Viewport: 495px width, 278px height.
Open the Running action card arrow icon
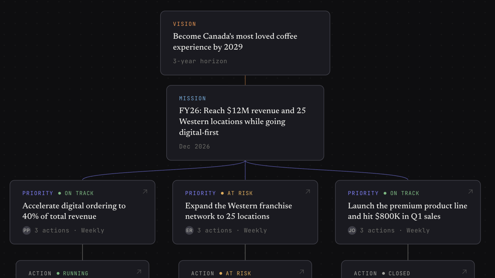point(139,272)
